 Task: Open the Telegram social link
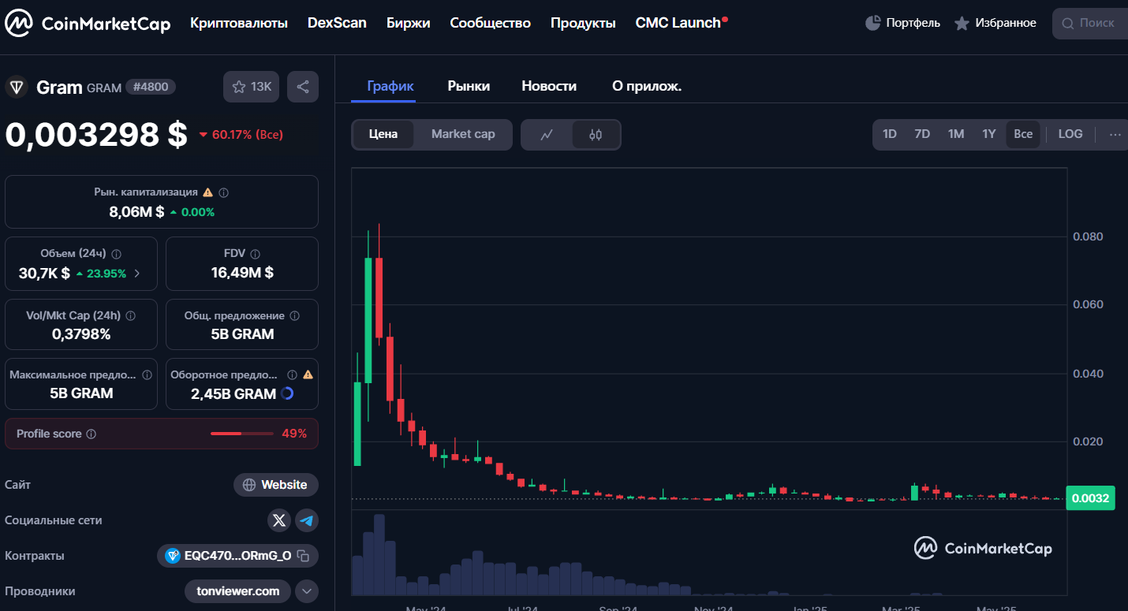pyautogui.click(x=307, y=520)
